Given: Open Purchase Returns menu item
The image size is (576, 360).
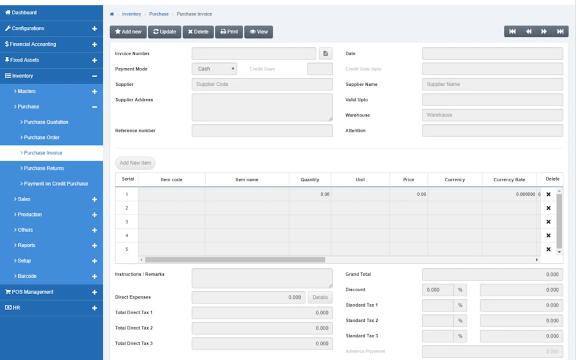Looking at the screenshot, I should coord(51,168).
